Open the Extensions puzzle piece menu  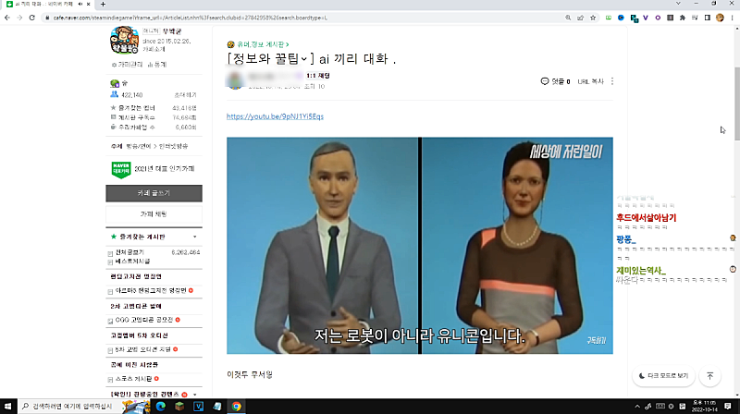pyautogui.click(x=683, y=18)
